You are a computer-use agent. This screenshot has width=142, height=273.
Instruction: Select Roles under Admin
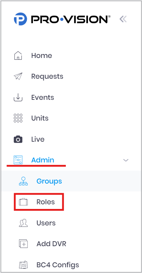(45, 202)
